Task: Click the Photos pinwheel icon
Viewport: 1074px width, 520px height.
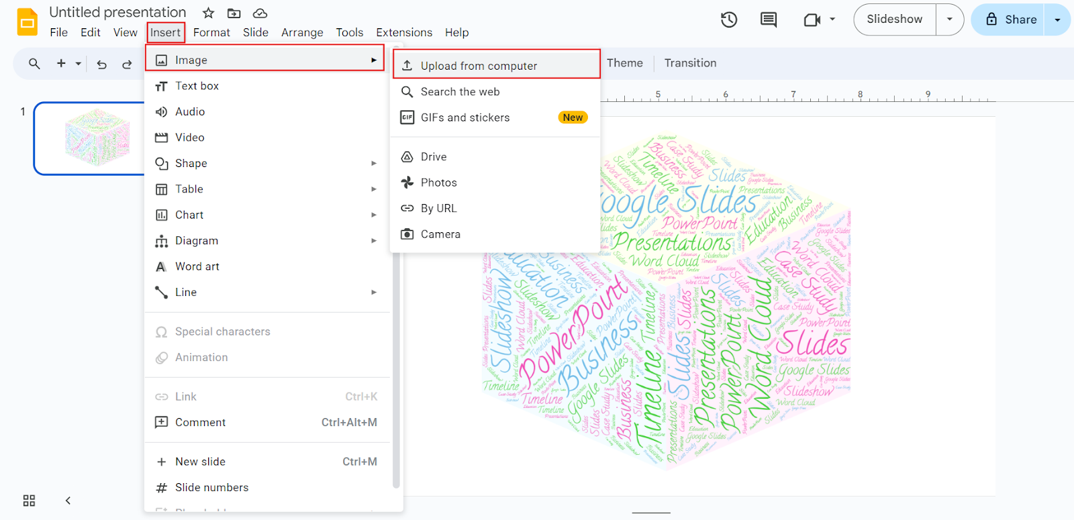Action: tap(407, 183)
